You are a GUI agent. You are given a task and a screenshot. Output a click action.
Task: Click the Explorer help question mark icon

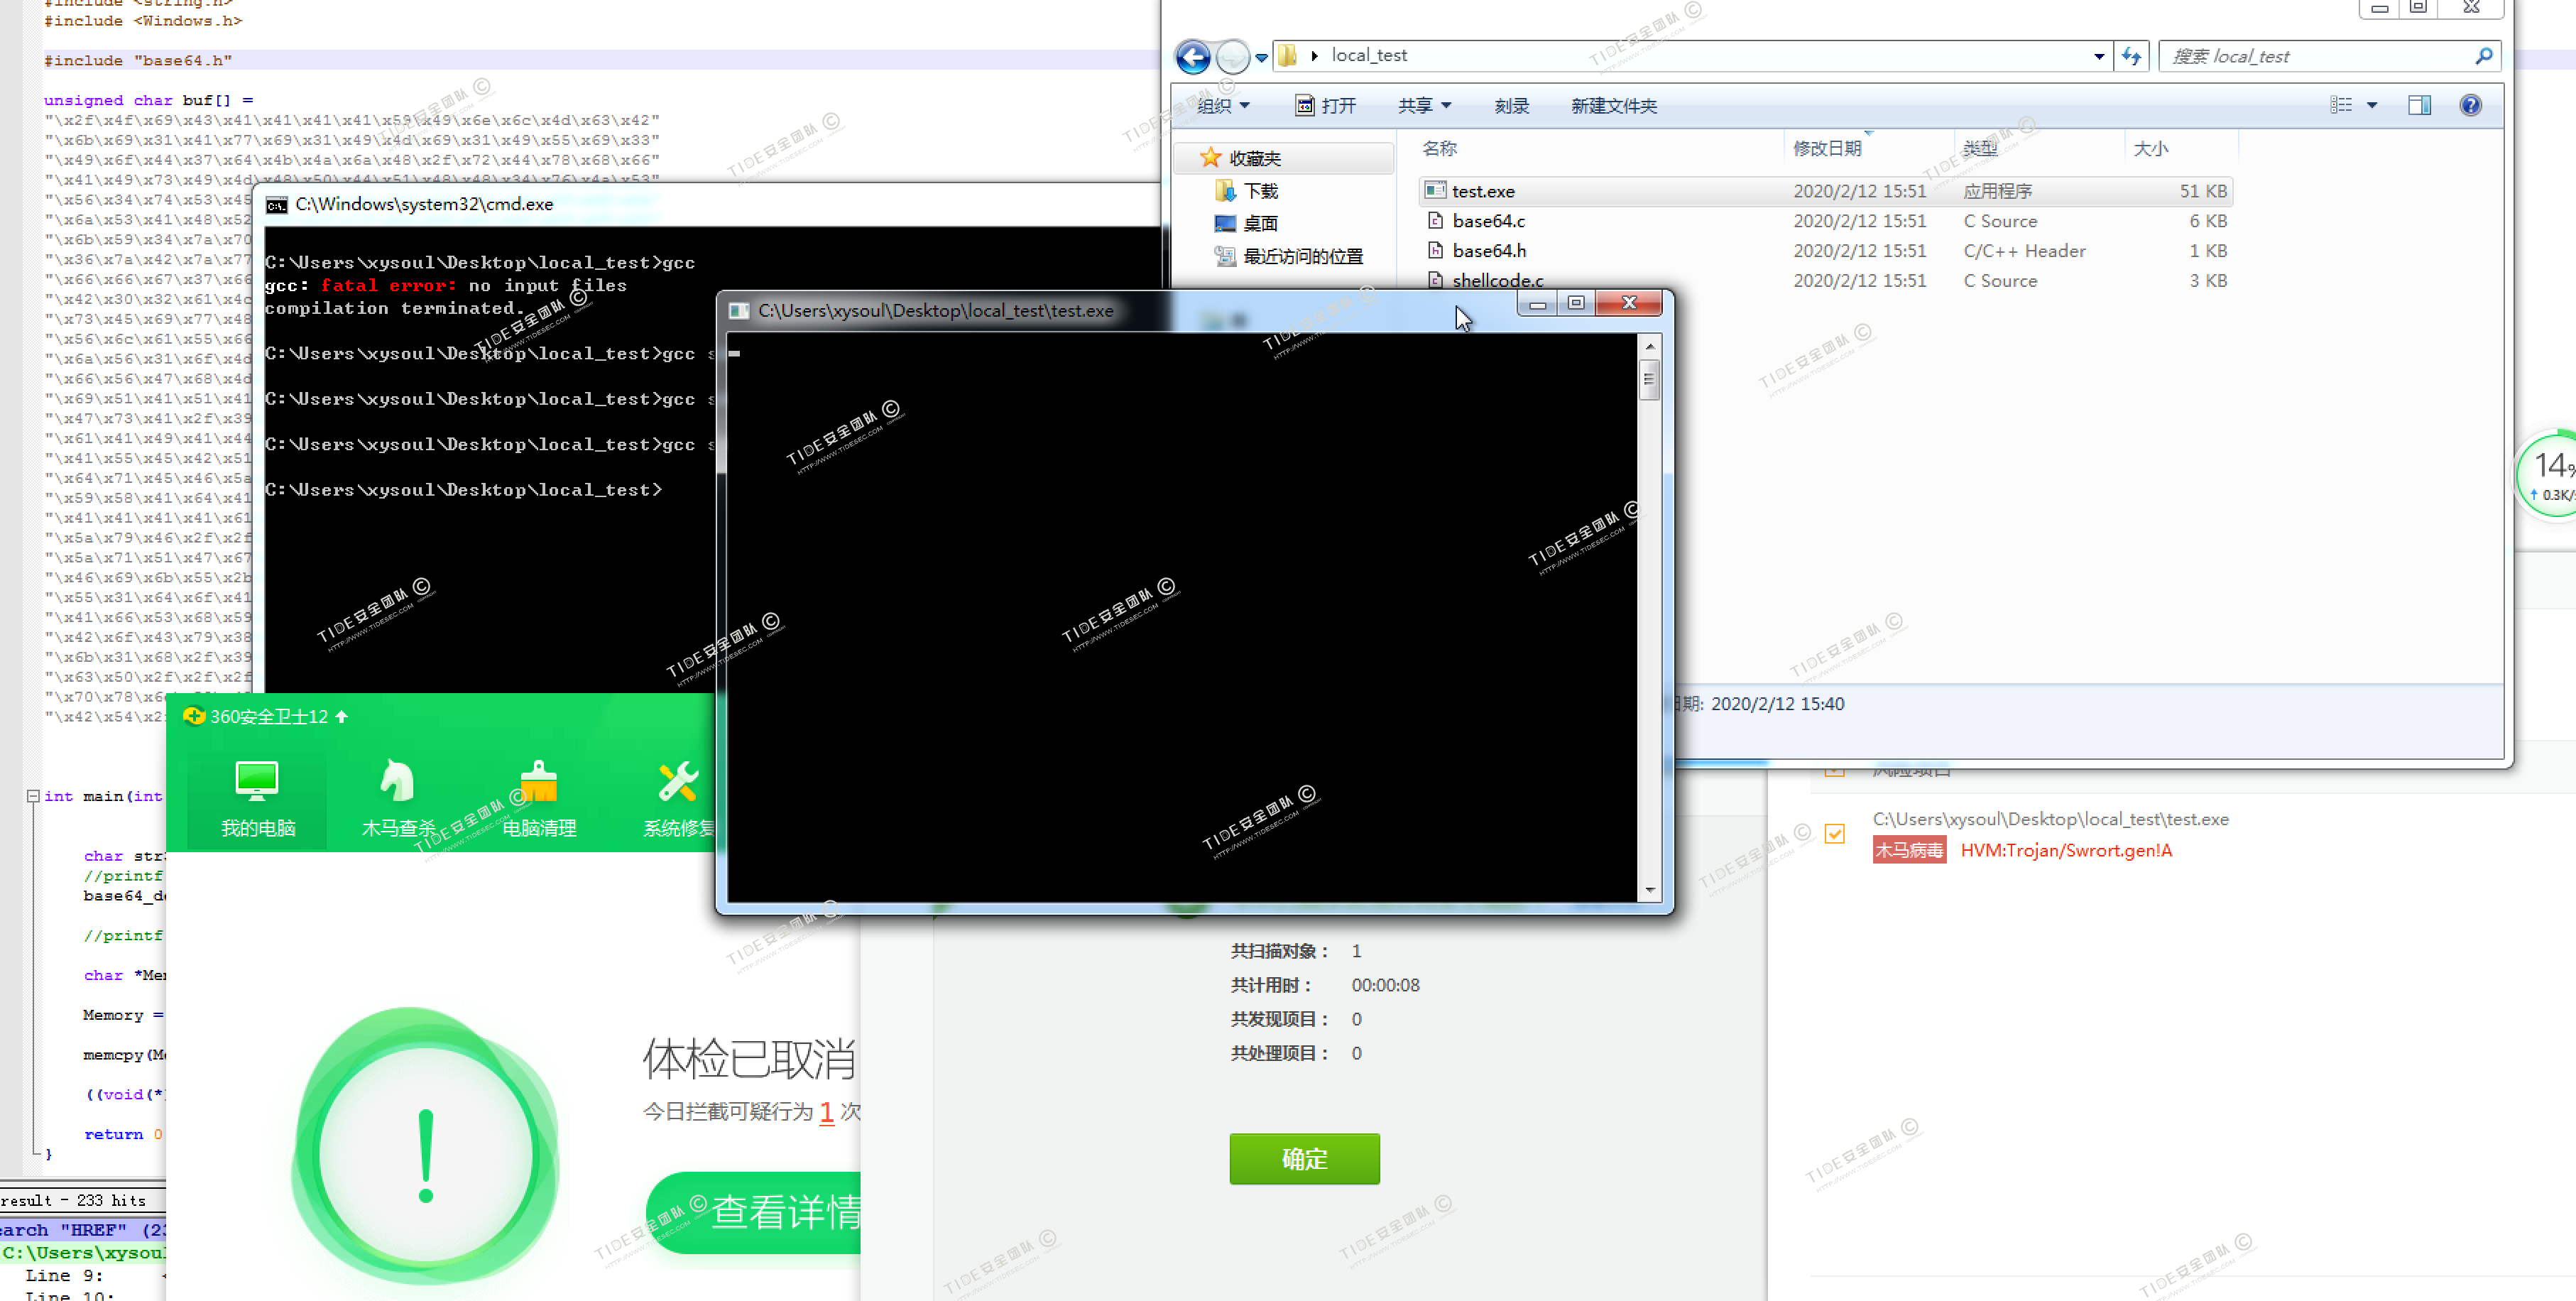coord(2470,105)
